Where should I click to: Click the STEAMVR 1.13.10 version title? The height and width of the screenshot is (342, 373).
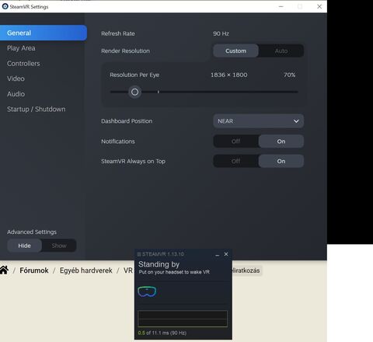click(163, 254)
